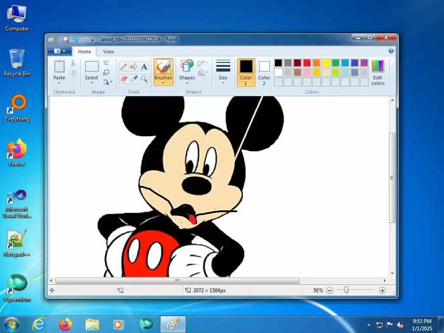This screenshot has height=333, width=444.
Task: Click the Crop icon in Image group
Action: click(x=106, y=63)
